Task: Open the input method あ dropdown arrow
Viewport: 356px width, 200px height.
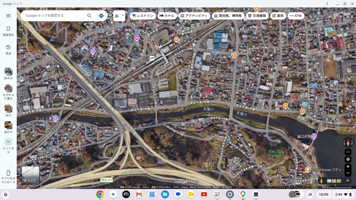Action: 123,16
